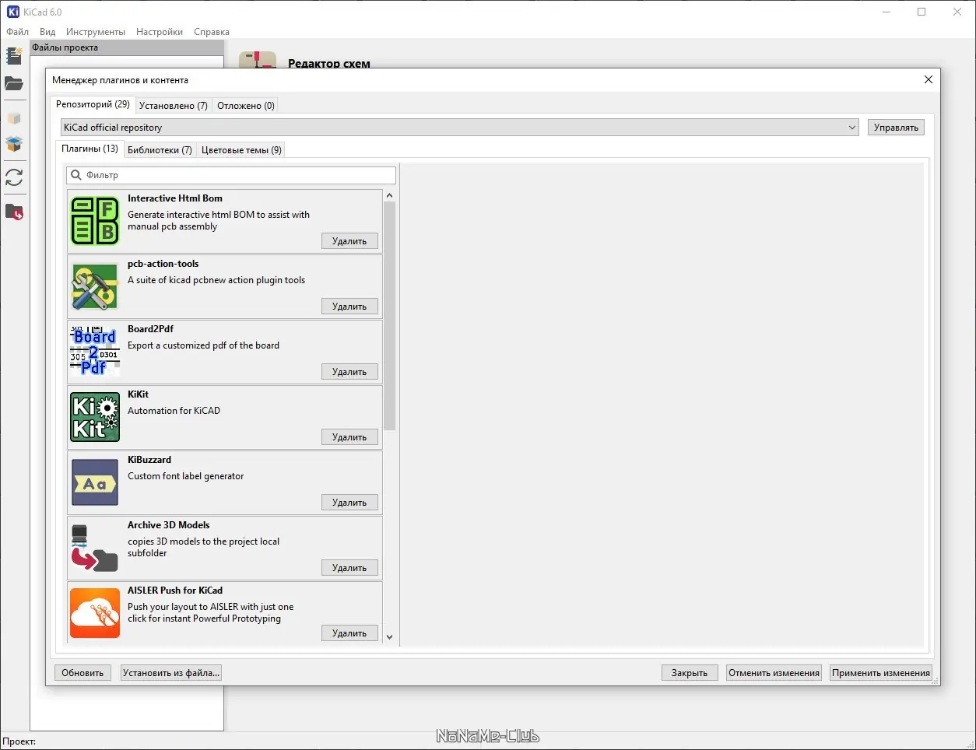Select the AISLER Push for KiCad title

[x=175, y=591]
